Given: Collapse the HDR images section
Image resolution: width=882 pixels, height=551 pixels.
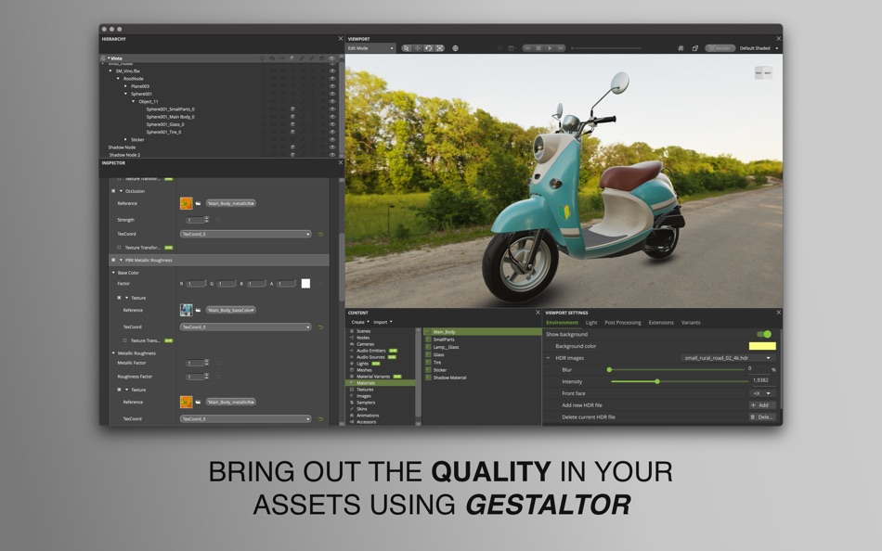Looking at the screenshot, I should tap(549, 358).
